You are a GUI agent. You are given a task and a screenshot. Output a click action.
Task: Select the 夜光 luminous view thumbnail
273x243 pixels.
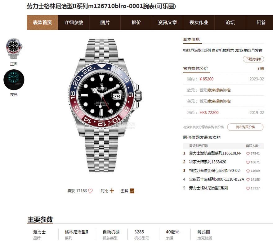click(x=14, y=80)
